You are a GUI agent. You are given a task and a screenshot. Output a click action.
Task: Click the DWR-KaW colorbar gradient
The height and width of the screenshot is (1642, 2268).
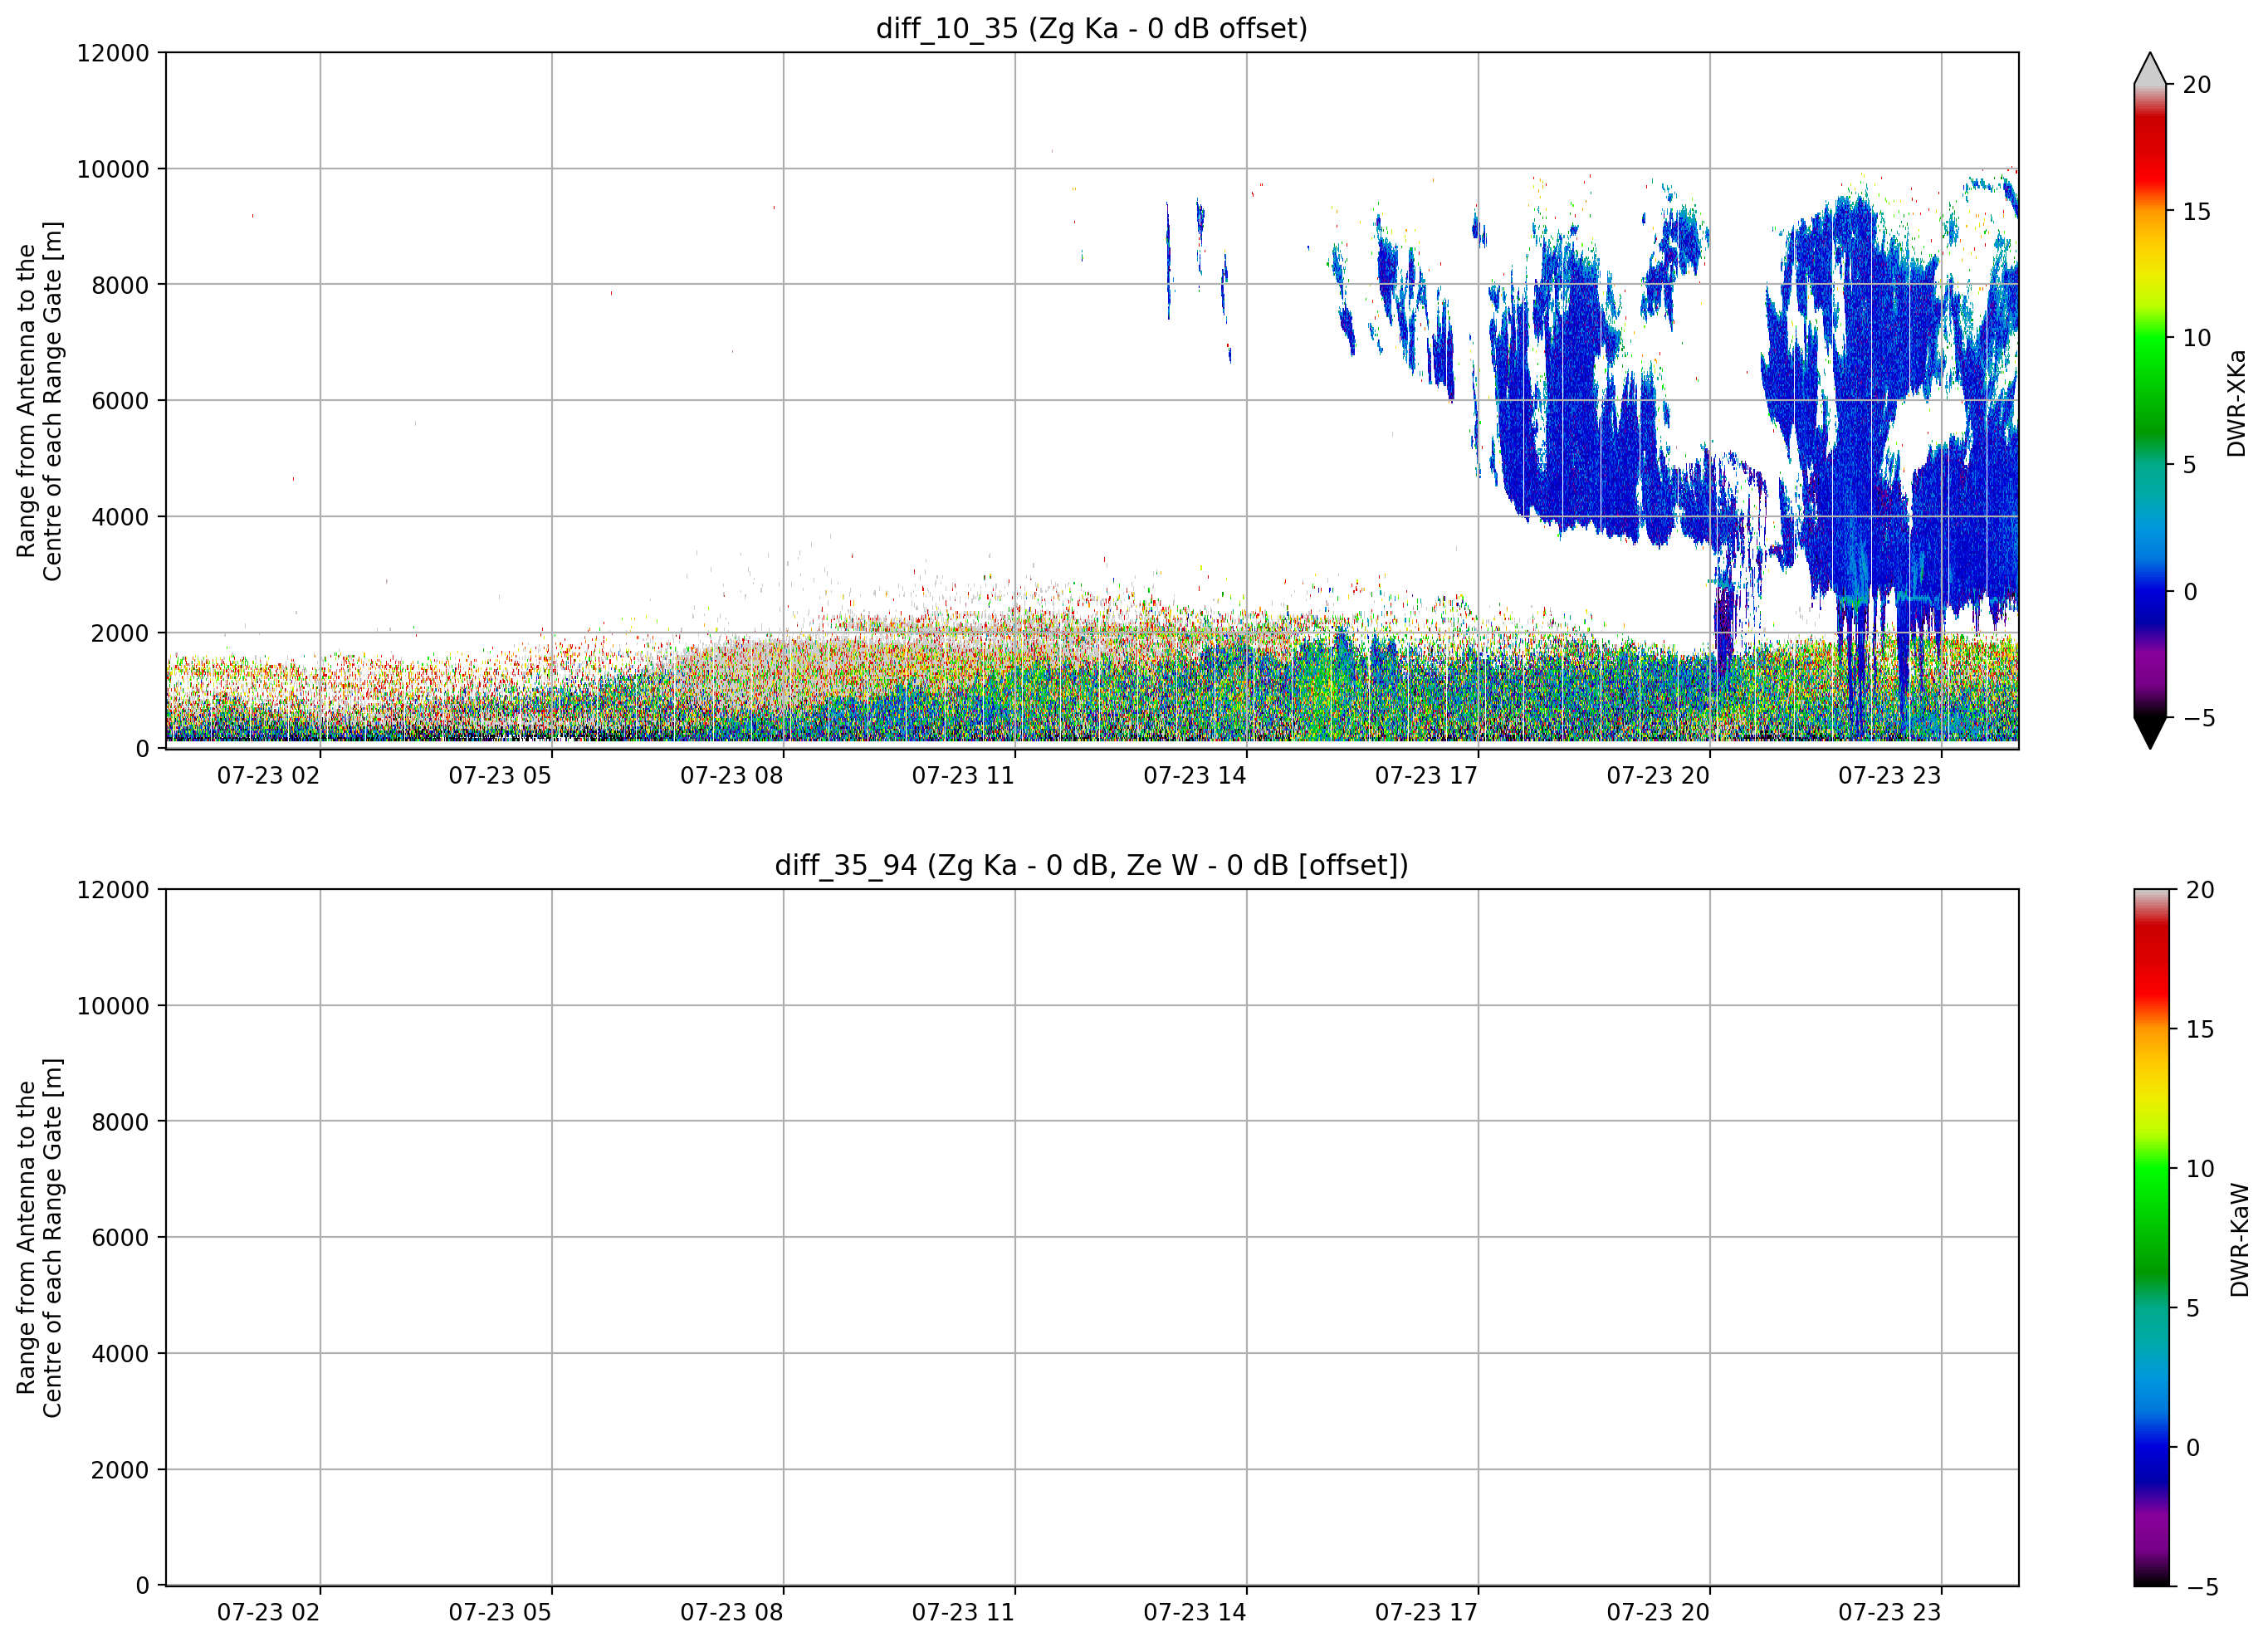pos(2152,1237)
